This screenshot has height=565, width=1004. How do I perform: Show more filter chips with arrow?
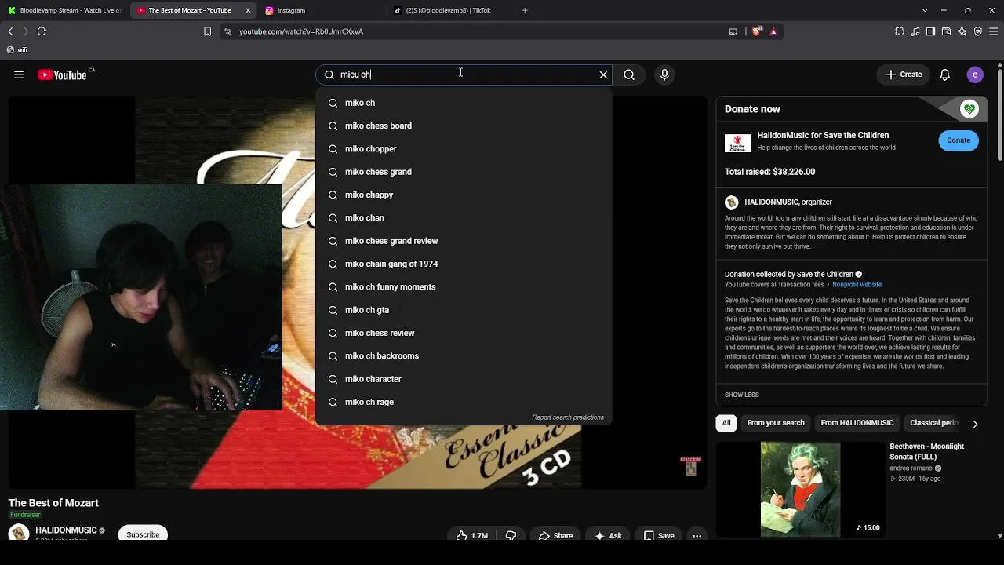tap(975, 424)
